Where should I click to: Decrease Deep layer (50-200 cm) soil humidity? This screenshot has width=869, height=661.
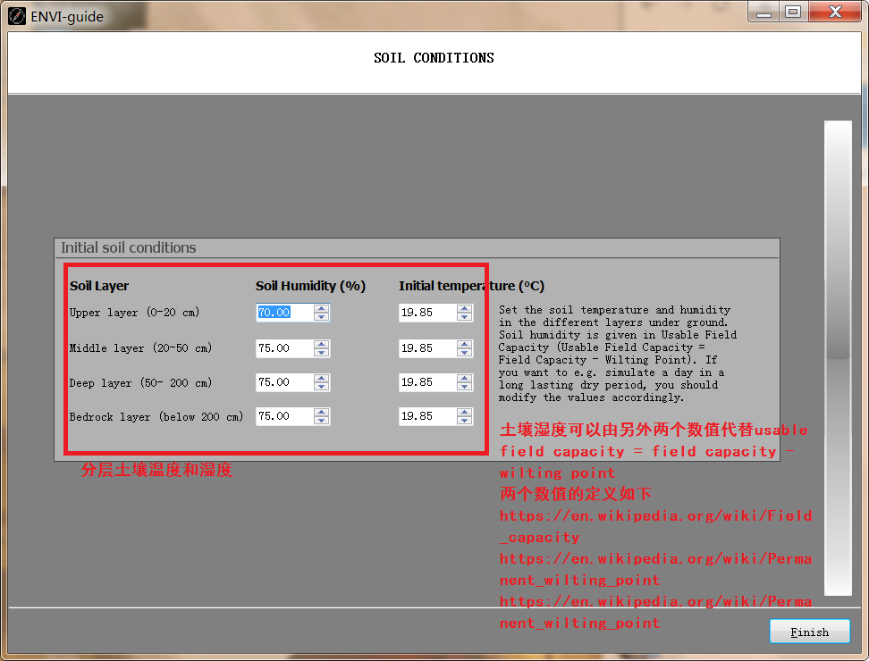pyautogui.click(x=321, y=386)
